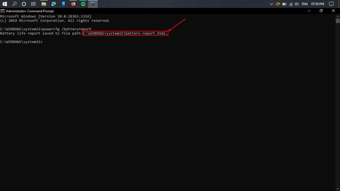Screen dimensions: 340x191
Task: Open Task View on the taskbar
Action: [34, 4]
